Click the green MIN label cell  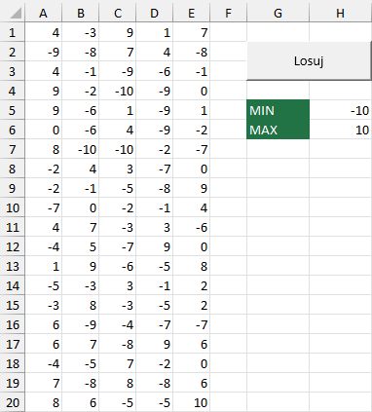click(279, 110)
